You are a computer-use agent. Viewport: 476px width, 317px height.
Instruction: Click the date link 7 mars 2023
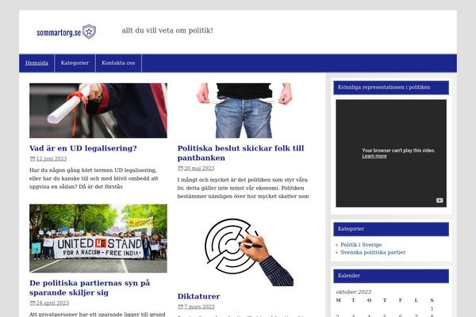click(x=199, y=307)
